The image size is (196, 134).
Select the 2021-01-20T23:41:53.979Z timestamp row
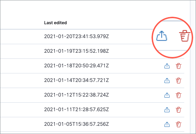coord(76,36)
